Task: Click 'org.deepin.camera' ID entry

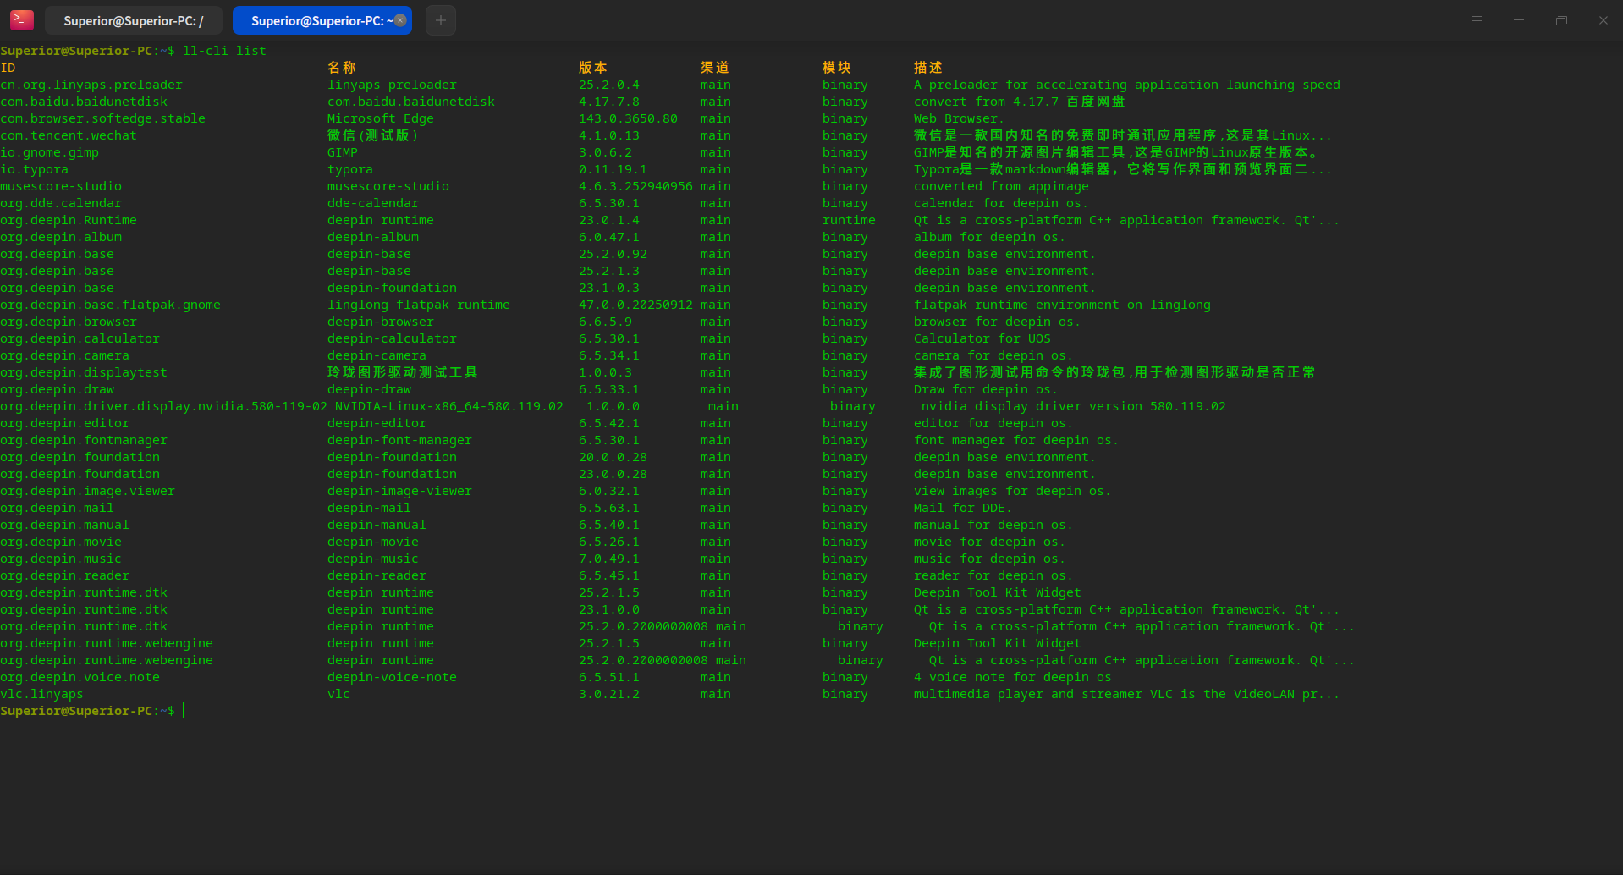Action: (65, 355)
